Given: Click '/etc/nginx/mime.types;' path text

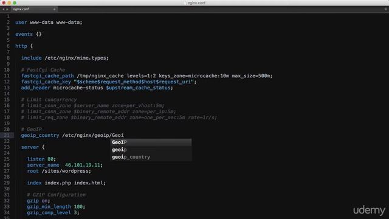Looking at the screenshot, I should coord(77,58).
